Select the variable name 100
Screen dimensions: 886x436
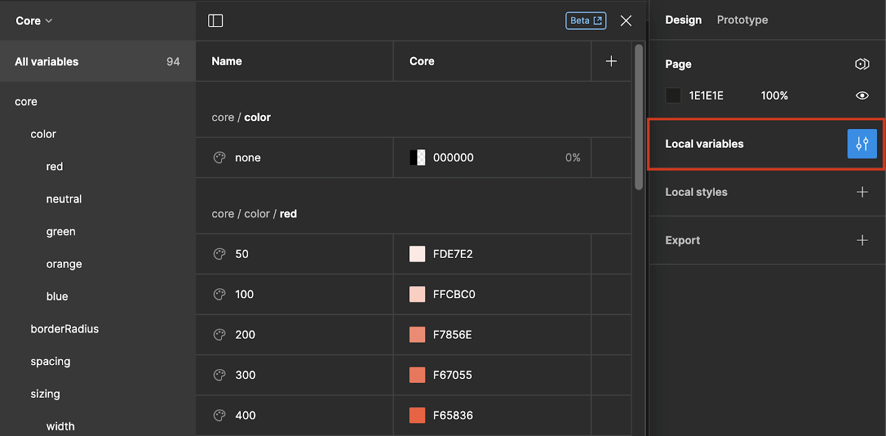(x=244, y=294)
